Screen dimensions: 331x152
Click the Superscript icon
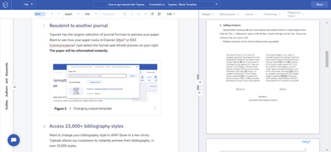click(145, 14)
